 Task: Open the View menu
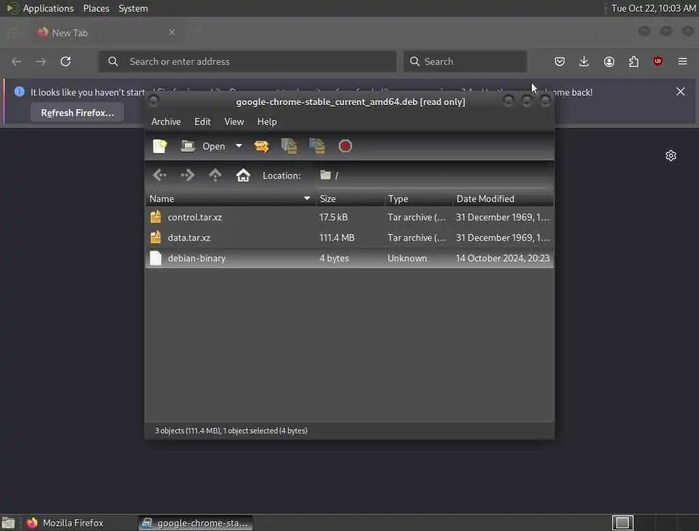click(x=234, y=121)
